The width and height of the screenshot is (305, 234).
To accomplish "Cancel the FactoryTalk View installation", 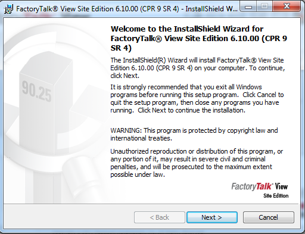I will click(269, 217).
